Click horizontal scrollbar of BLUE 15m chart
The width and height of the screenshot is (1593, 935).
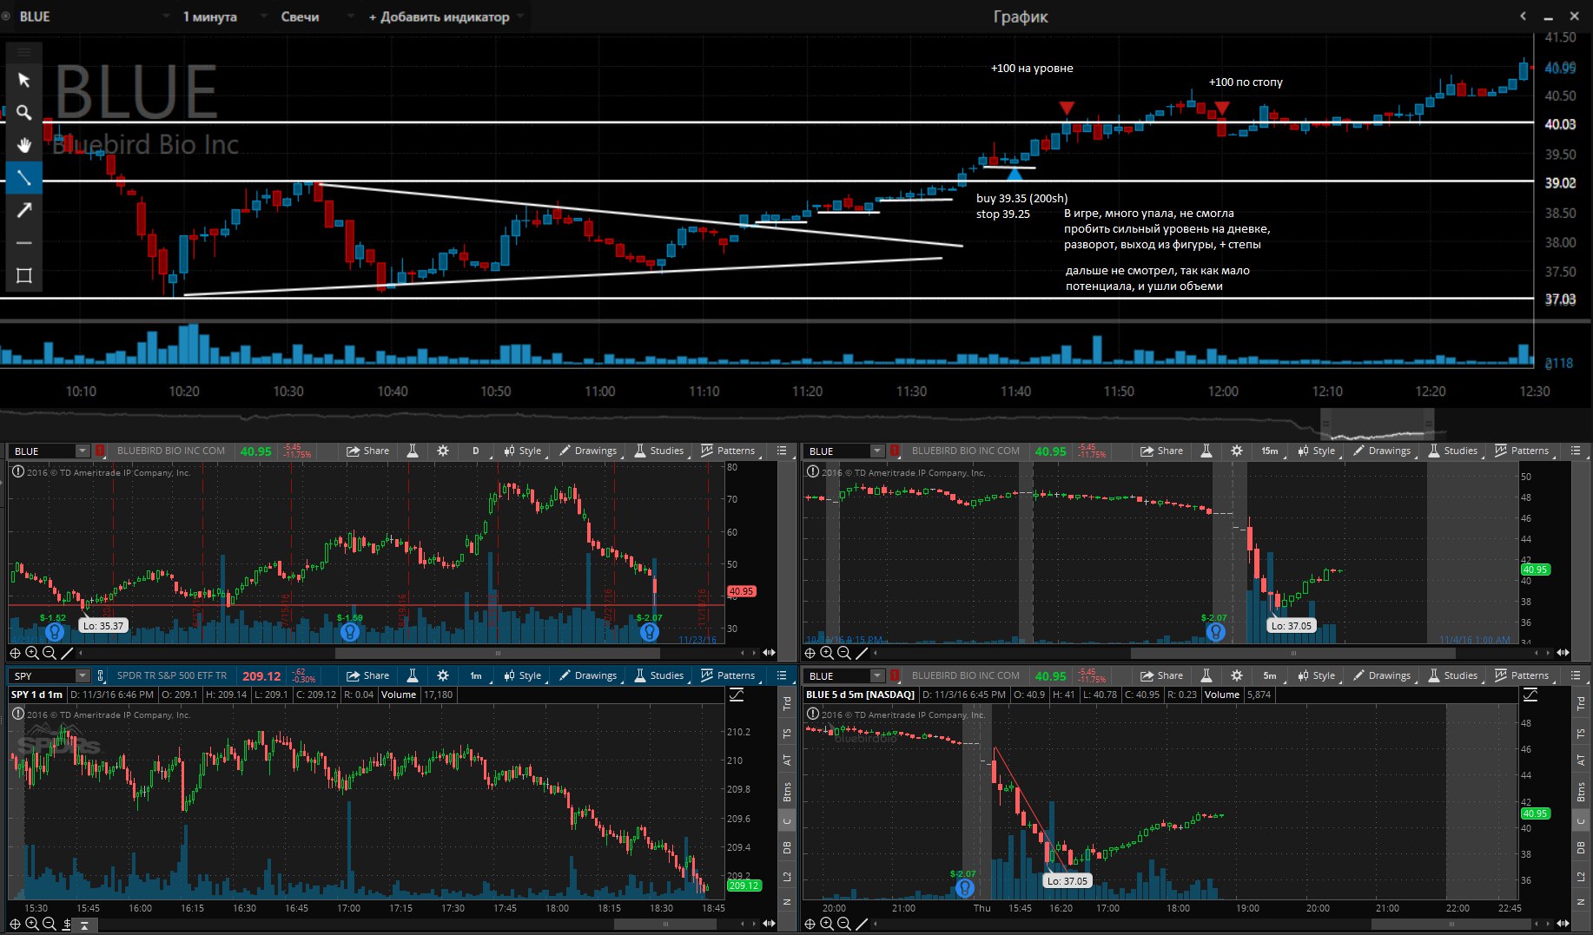tap(1292, 653)
